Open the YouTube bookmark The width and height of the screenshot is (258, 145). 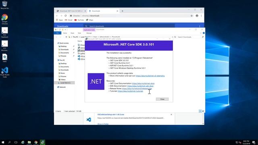tap(79, 20)
